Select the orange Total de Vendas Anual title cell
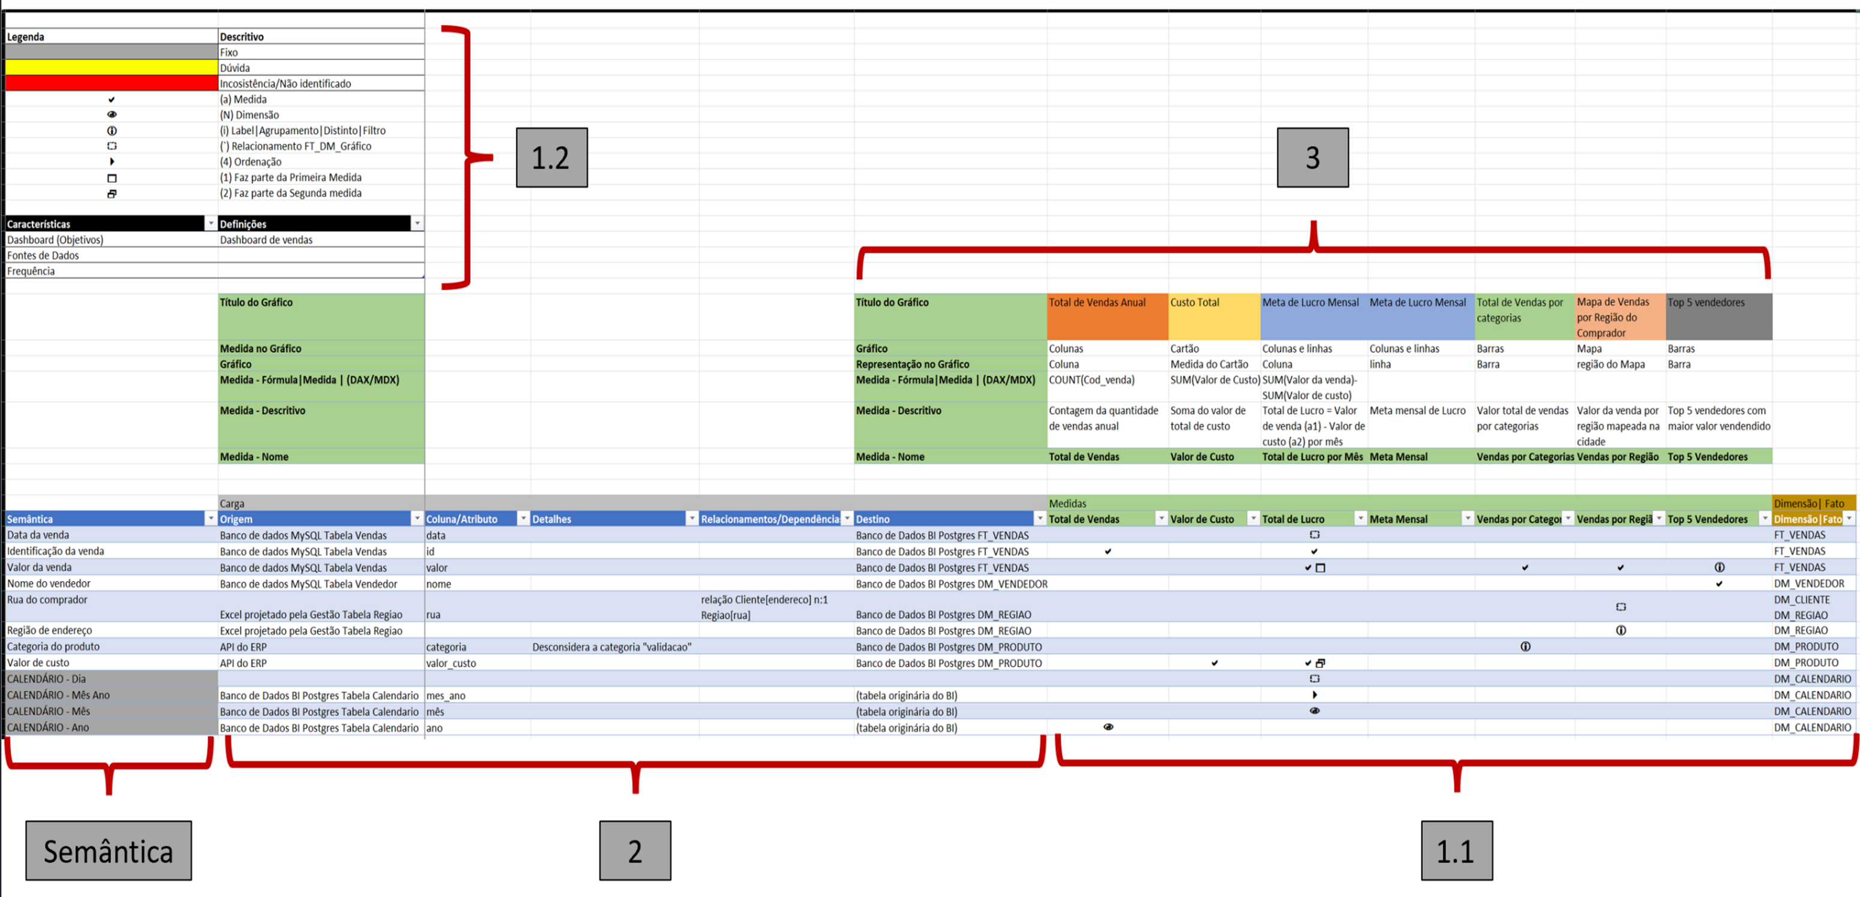 pos(1107,316)
